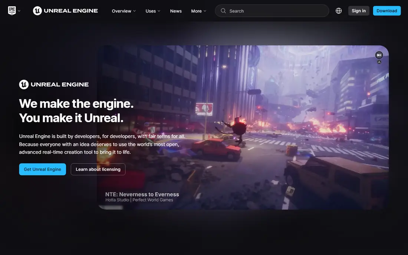Click the NTE: Neverness to Everness title

(x=142, y=194)
